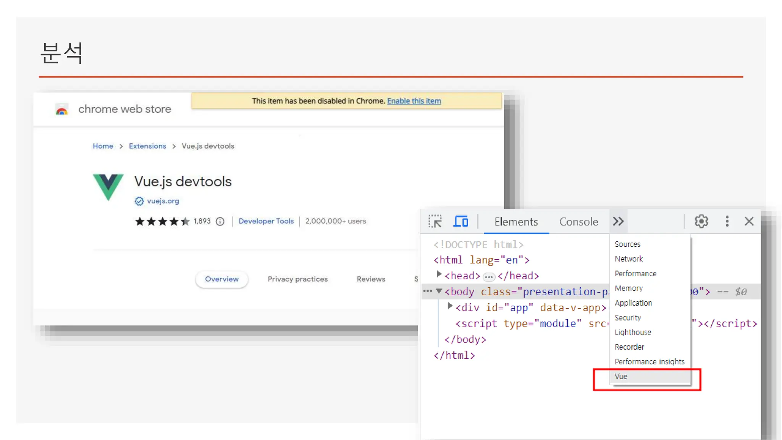Click the more tabs double-chevron

(x=618, y=222)
